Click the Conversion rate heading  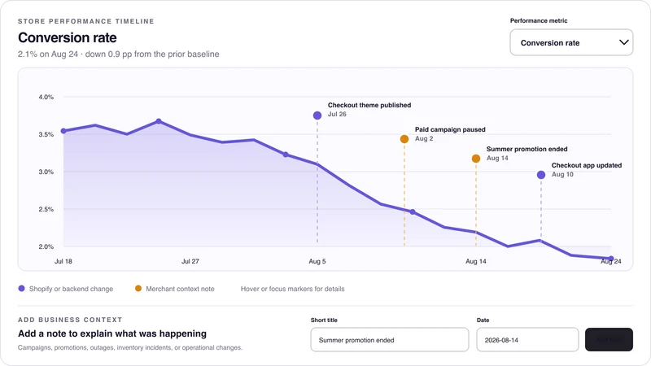point(68,37)
